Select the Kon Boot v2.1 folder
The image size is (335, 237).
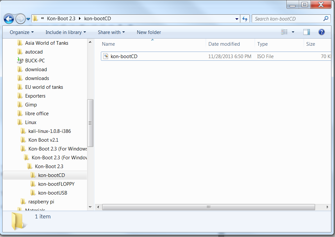(x=43, y=140)
